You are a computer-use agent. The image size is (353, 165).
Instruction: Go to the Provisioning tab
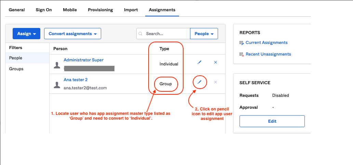[x=100, y=10]
